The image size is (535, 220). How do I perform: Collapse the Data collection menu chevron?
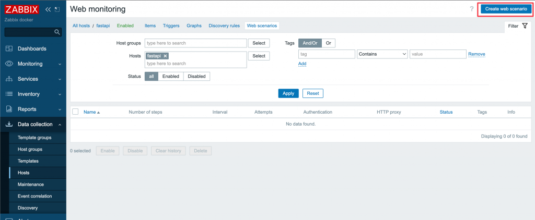click(x=60, y=125)
